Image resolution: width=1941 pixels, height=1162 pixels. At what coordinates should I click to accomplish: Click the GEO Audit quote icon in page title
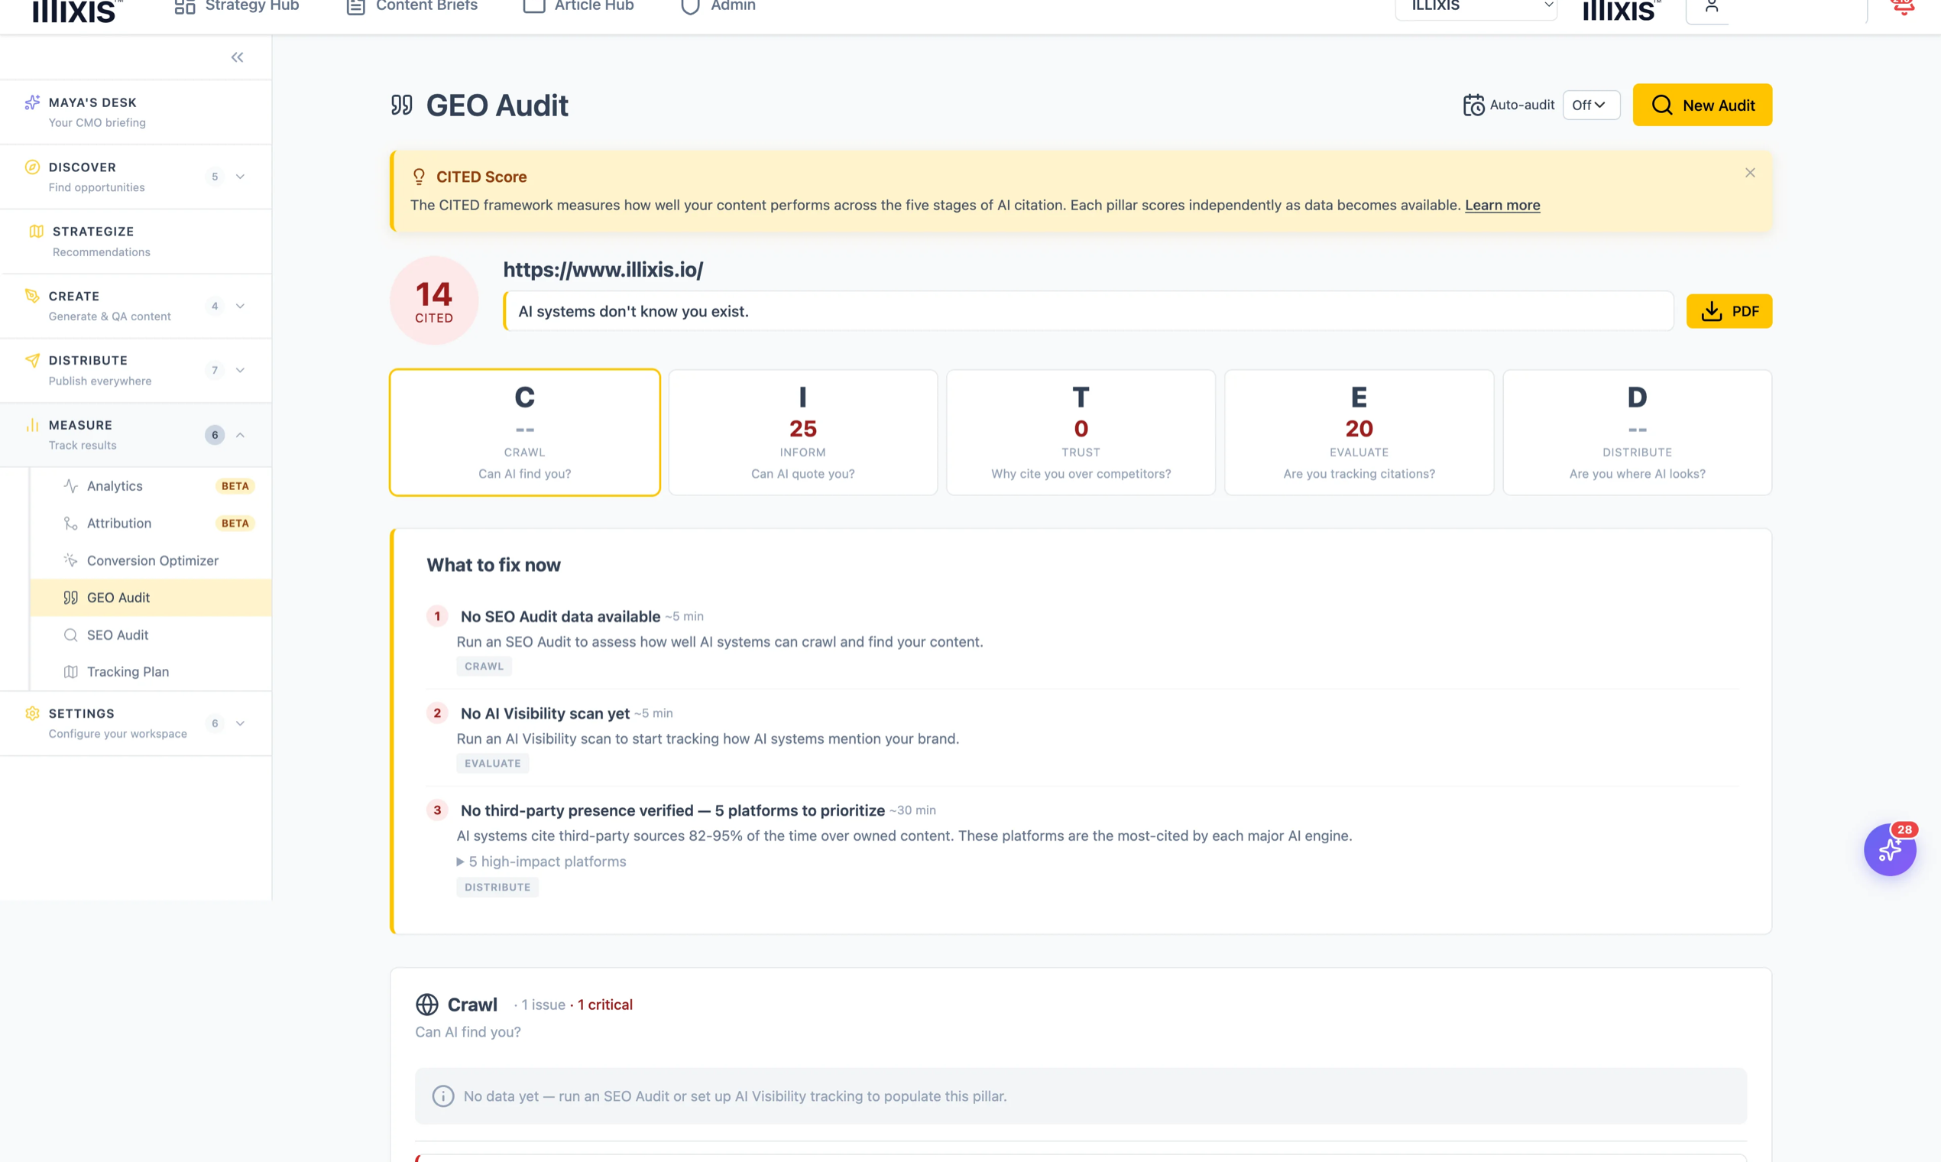pyautogui.click(x=401, y=105)
